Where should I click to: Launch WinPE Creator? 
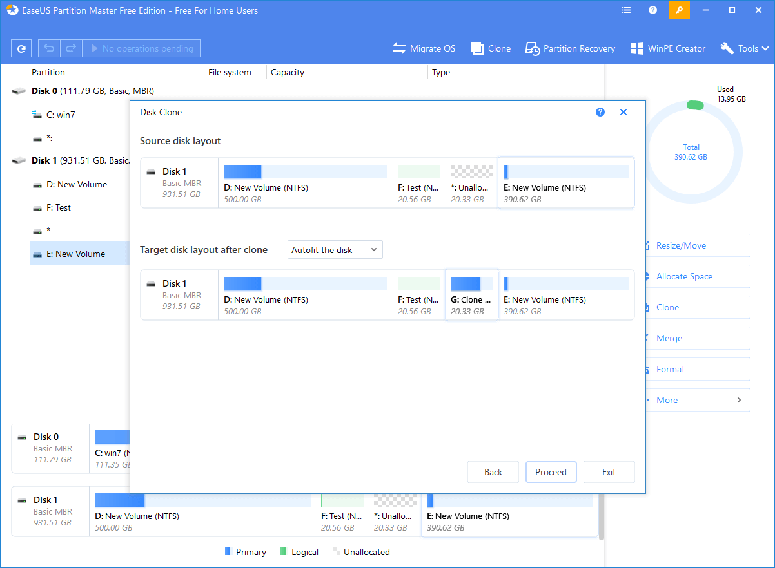[x=667, y=48]
